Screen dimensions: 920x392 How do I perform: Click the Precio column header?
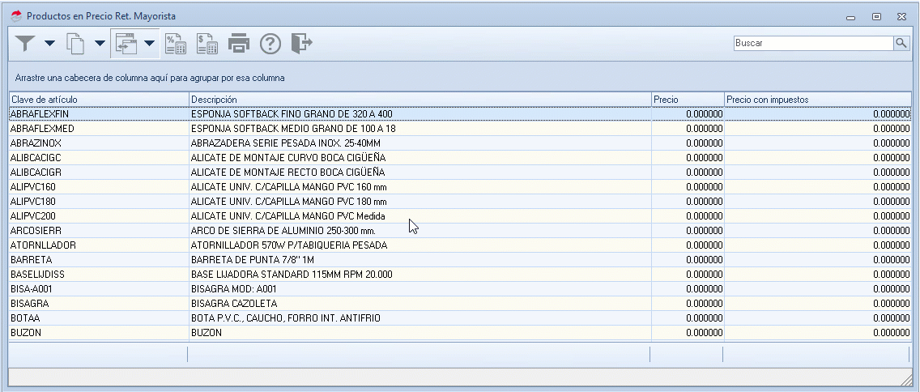pyautogui.click(x=687, y=100)
